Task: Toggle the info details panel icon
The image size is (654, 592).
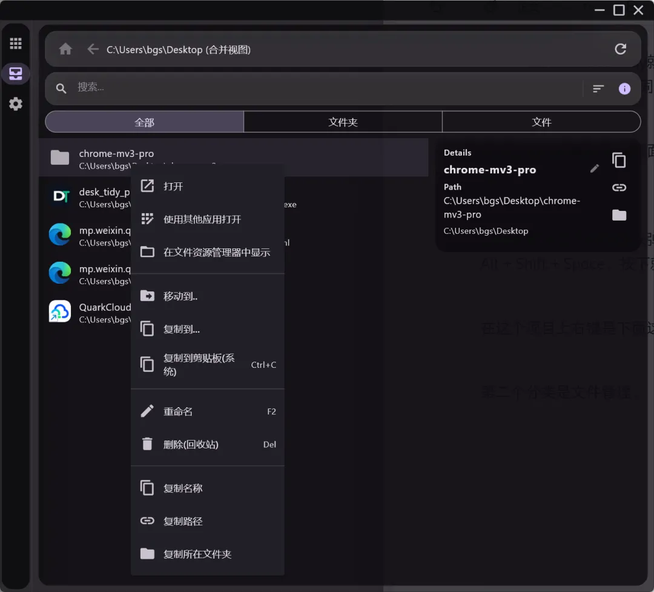Action: point(624,88)
